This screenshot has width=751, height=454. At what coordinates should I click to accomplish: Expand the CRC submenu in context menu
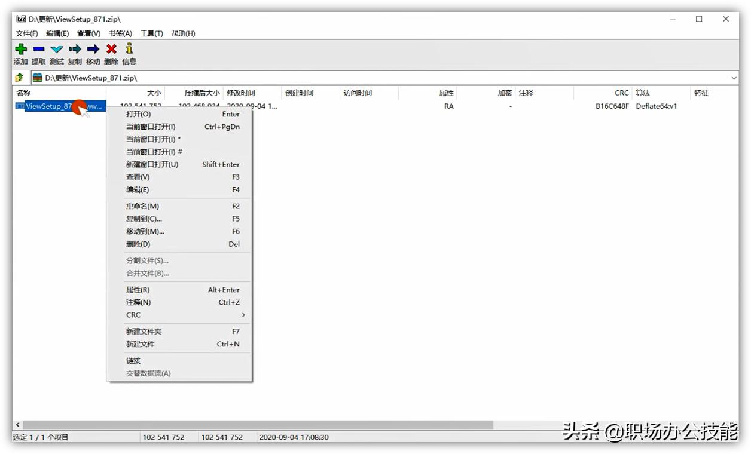tap(133, 315)
